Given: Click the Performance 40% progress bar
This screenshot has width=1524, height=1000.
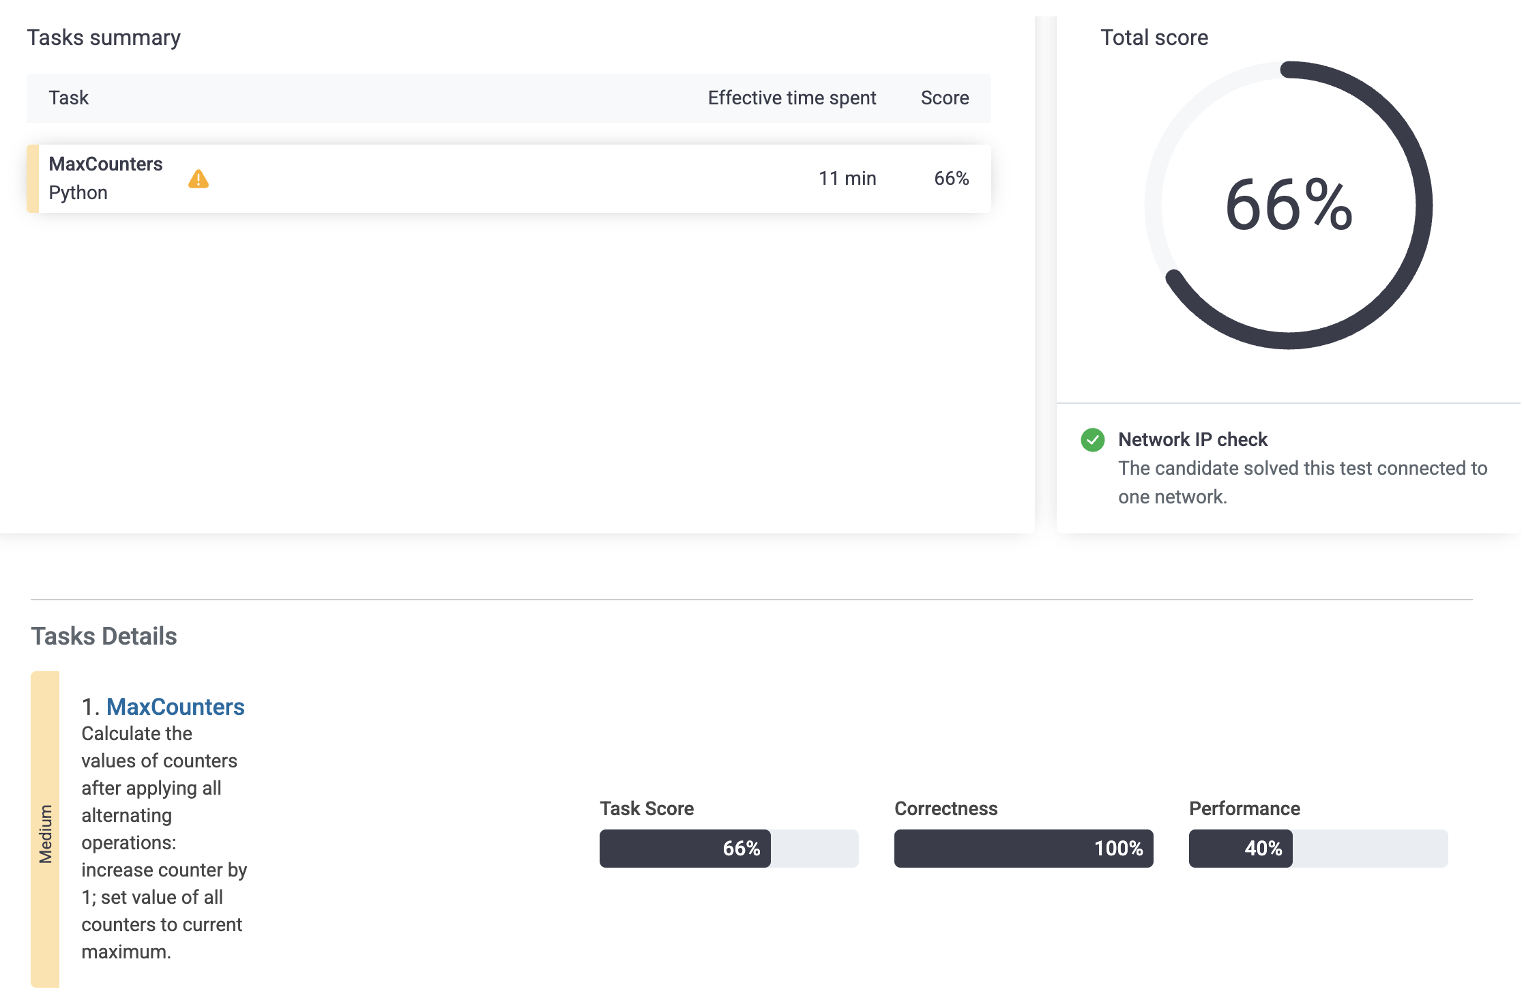Looking at the screenshot, I should 1317,848.
